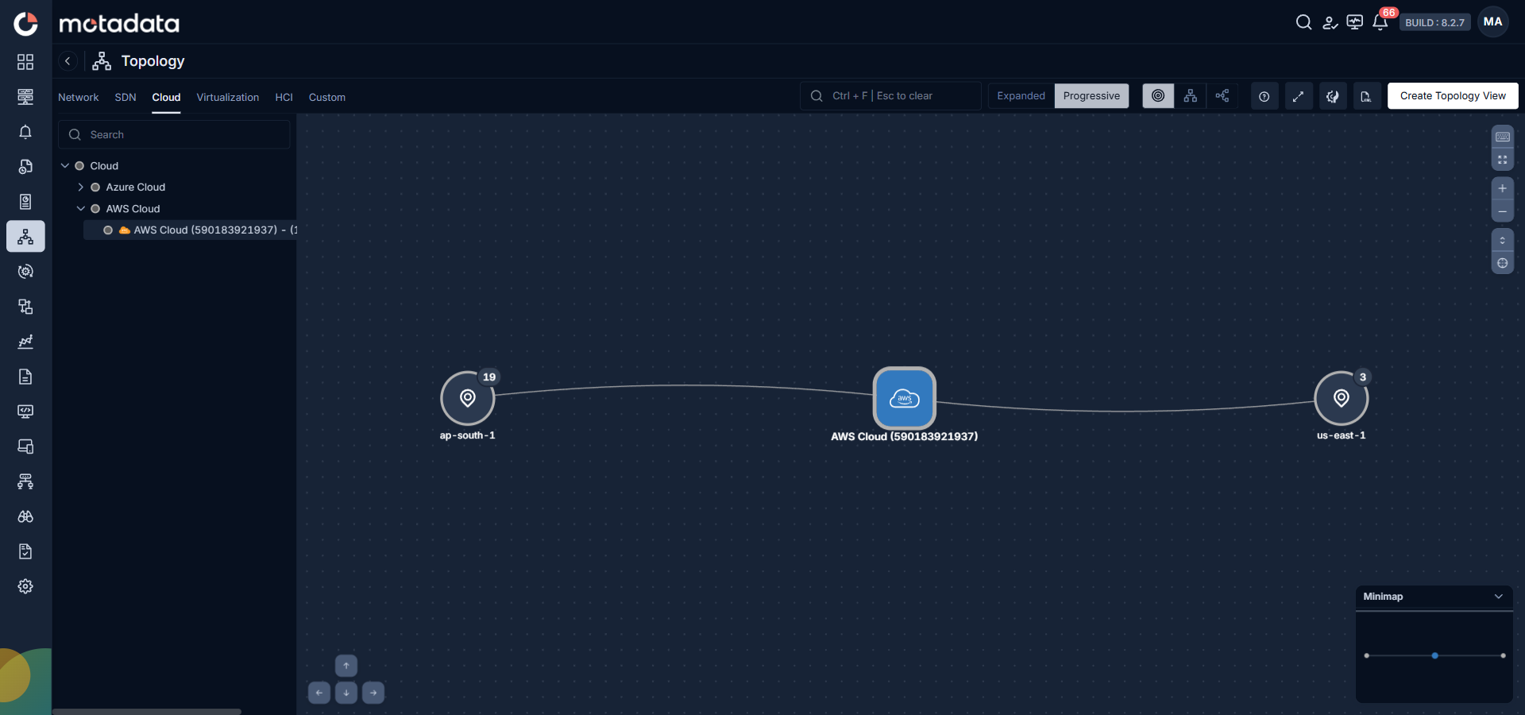The height and width of the screenshot is (715, 1525).
Task: Click fit-to-screen icon on canvas controls
Action: 1503,160
